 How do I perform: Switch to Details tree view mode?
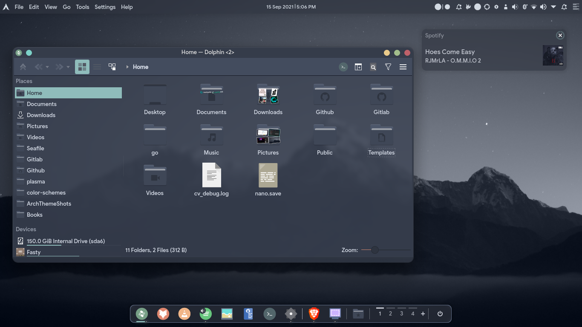pyautogui.click(x=112, y=67)
